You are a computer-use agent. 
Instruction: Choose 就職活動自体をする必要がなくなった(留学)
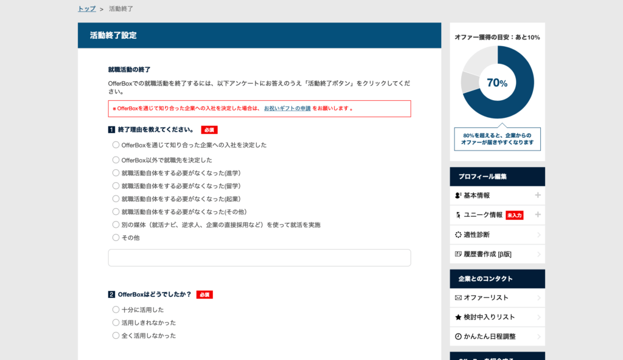click(116, 186)
